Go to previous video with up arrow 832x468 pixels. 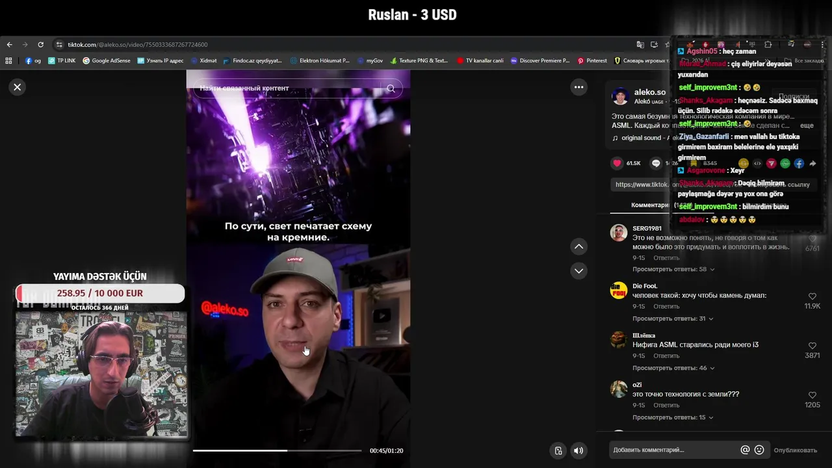(x=578, y=246)
